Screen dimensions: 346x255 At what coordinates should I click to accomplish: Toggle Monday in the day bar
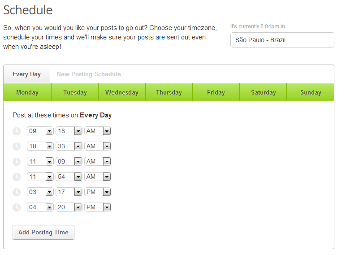(27, 93)
